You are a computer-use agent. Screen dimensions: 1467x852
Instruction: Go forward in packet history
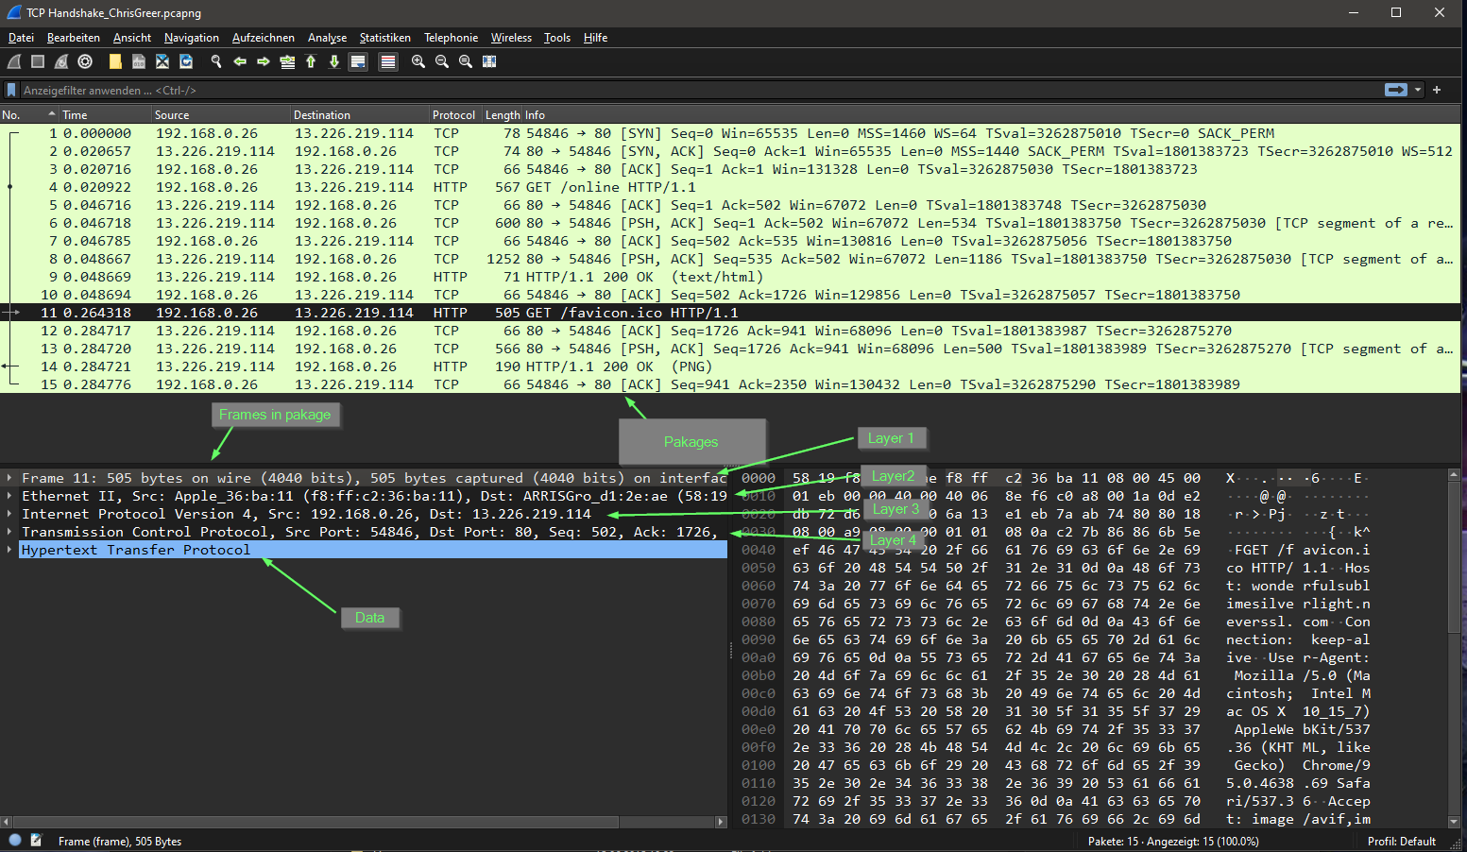click(264, 61)
